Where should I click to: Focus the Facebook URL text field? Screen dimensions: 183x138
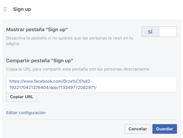(x=92, y=84)
